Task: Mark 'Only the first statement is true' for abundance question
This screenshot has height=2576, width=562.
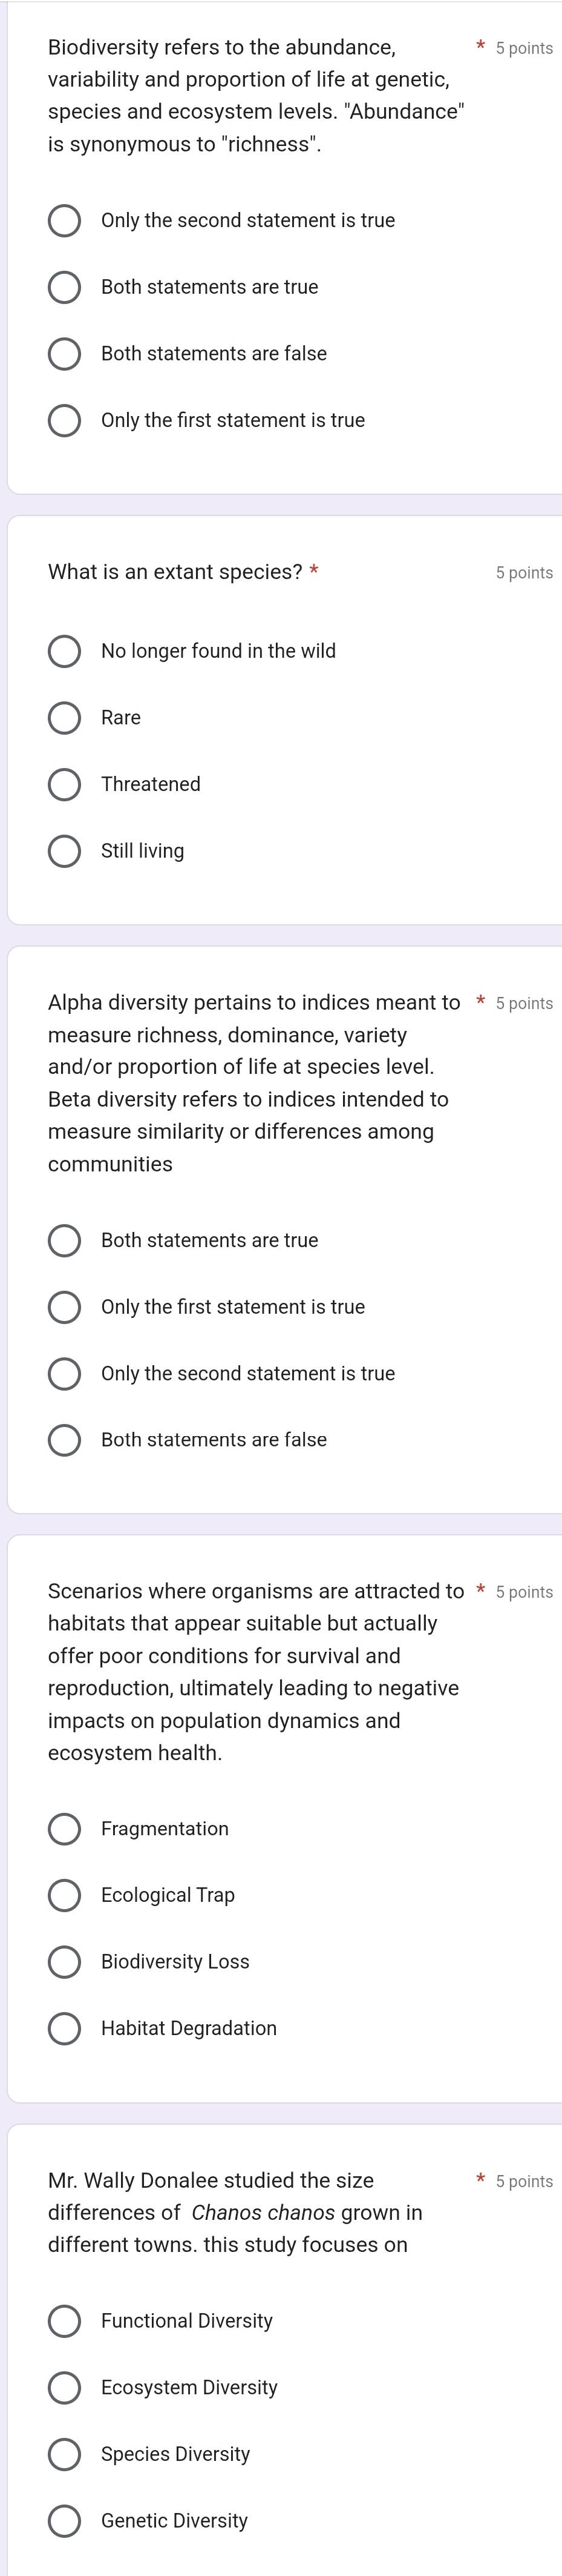Action: click(65, 421)
